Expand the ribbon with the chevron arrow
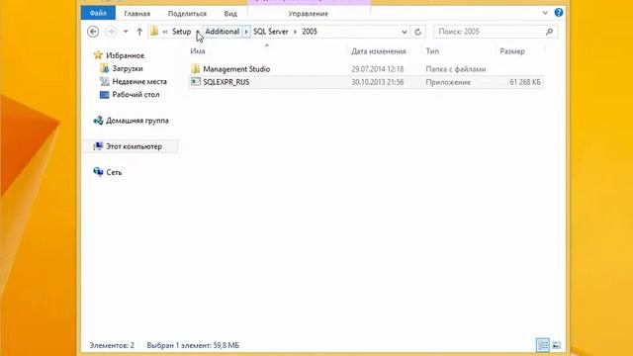The height and width of the screenshot is (356, 633). (x=545, y=13)
